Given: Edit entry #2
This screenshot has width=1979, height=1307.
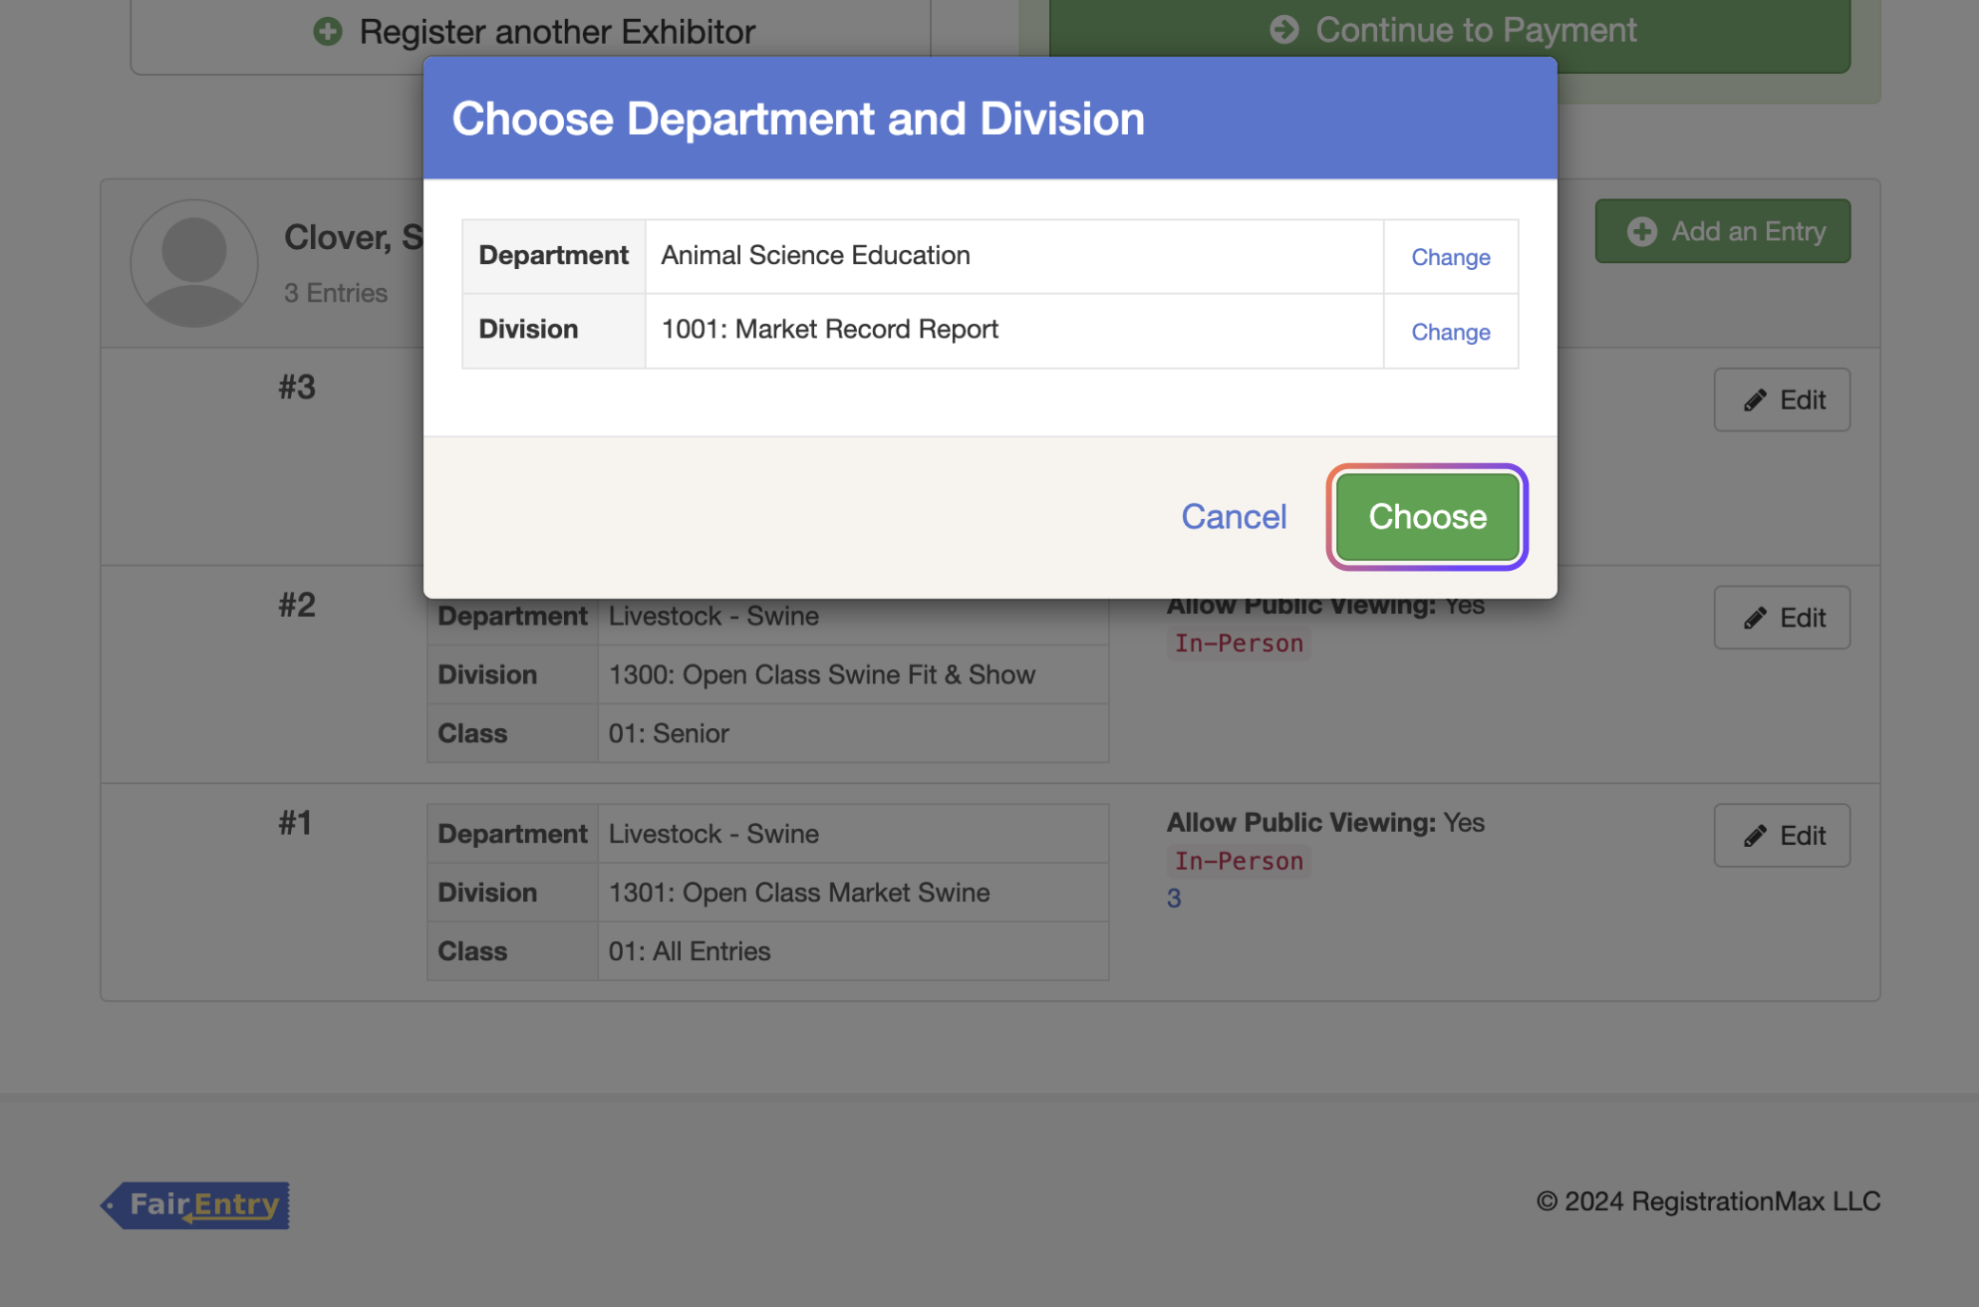Looking at the screenshot, I should pos(1782,618).
